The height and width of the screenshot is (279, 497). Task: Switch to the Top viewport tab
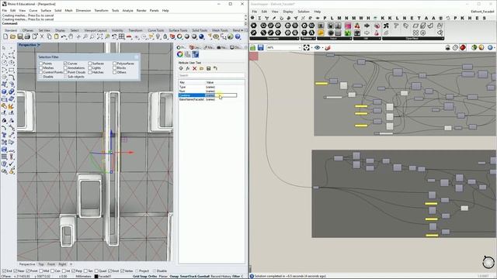click(41, 264)
